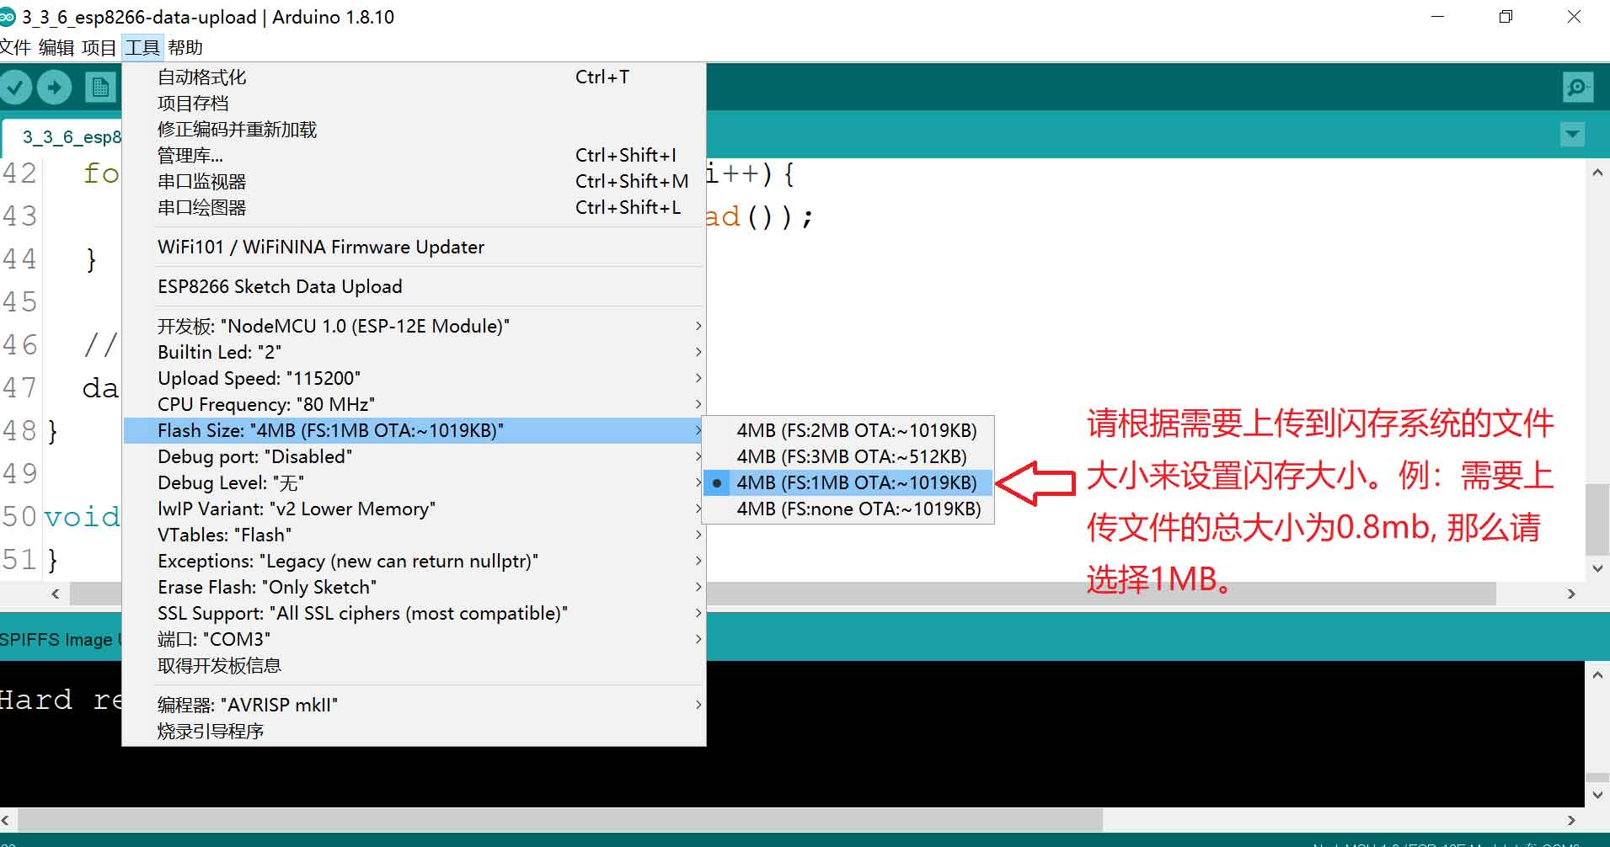Click the 工具 menu
The image size is (1610, 847).
(142, 47)
